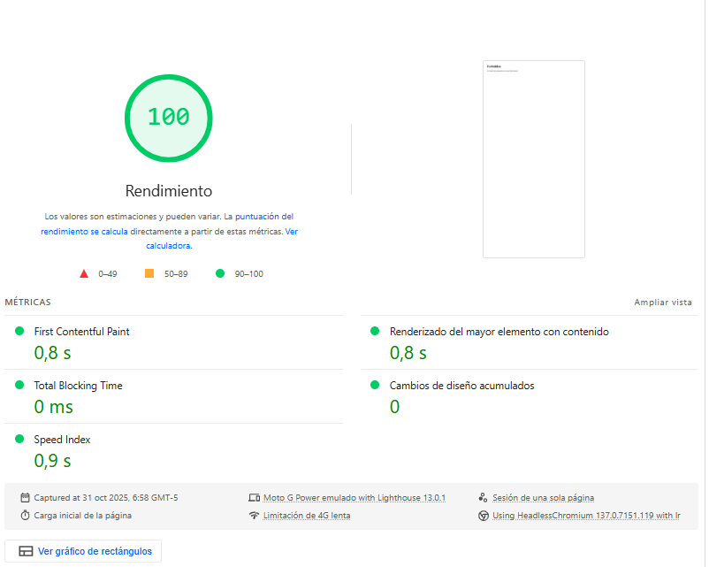The image size is (709, 567).
Task: Open the page screenshot thumbnail
Action: (533, 159)
